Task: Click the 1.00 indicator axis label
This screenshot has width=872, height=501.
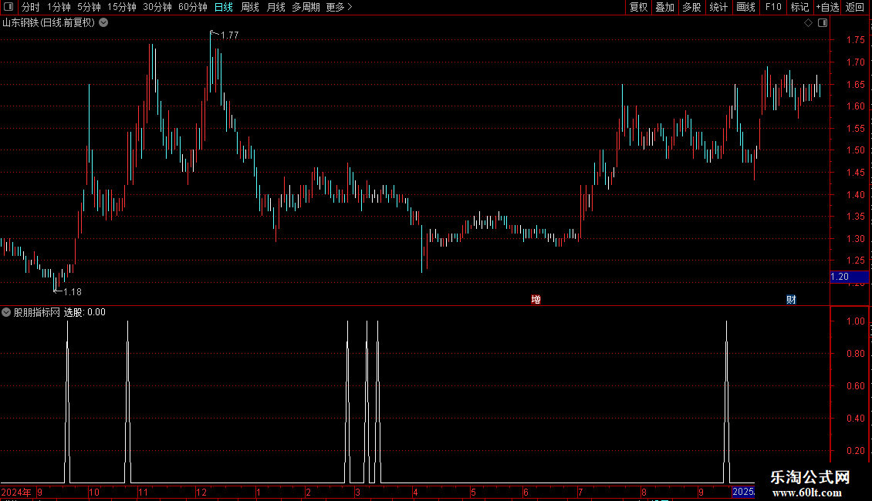Action: point(855,321)
